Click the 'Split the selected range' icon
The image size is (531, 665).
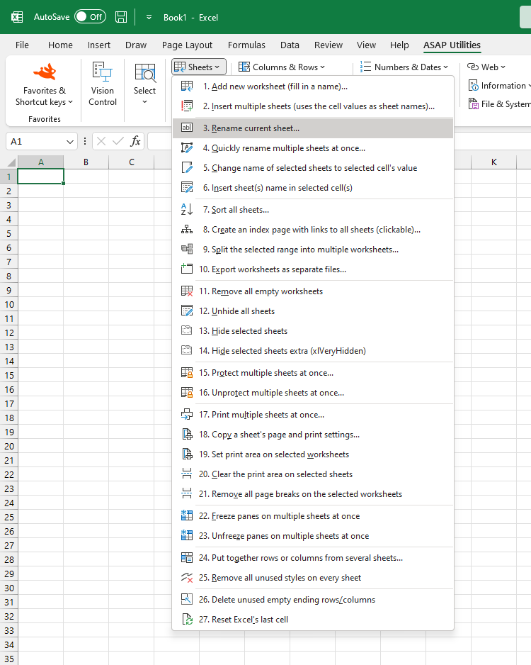pyautogui.click(x=187, y=250)
